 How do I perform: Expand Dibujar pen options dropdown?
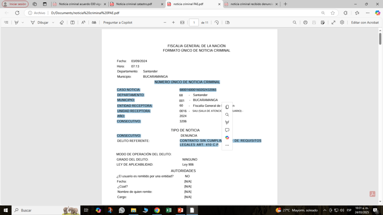click(53, 22)
